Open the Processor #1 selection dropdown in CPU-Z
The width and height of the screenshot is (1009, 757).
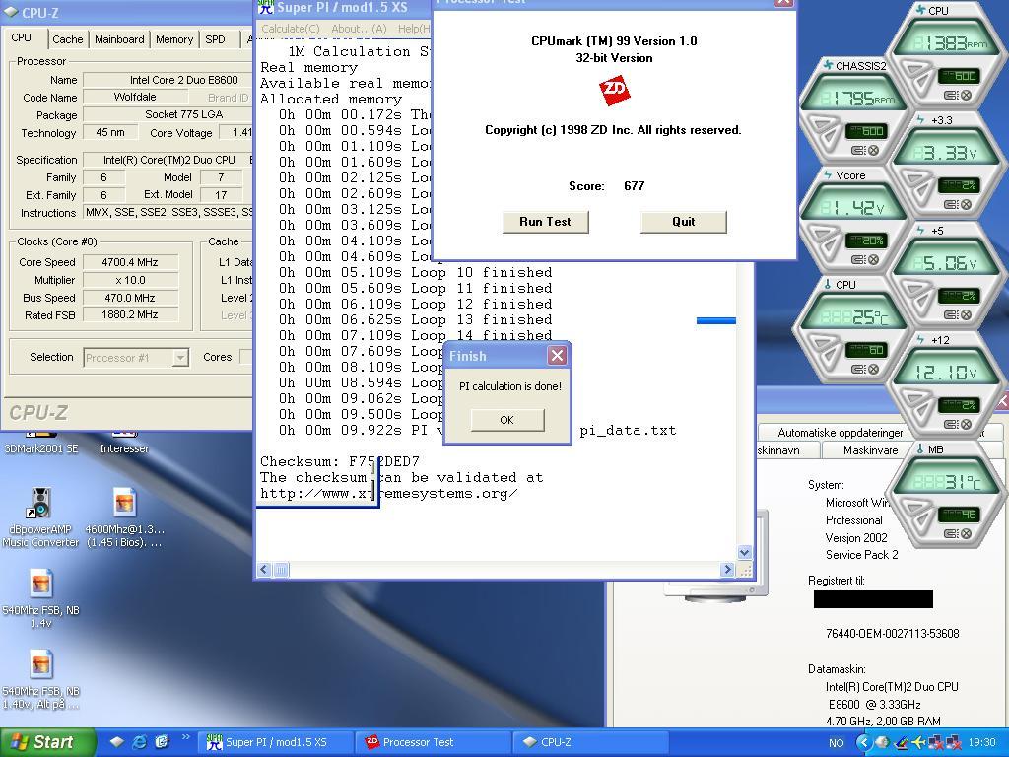[x=181, y=357]
